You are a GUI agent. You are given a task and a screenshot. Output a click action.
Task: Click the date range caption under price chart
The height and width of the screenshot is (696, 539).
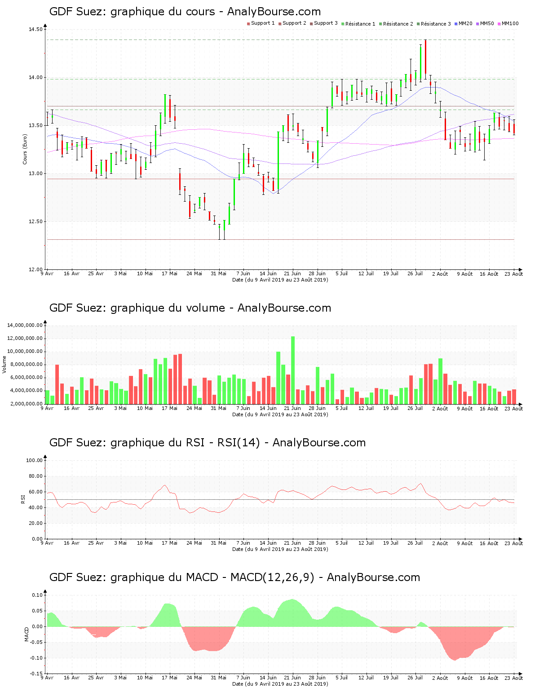coord(280,280)
